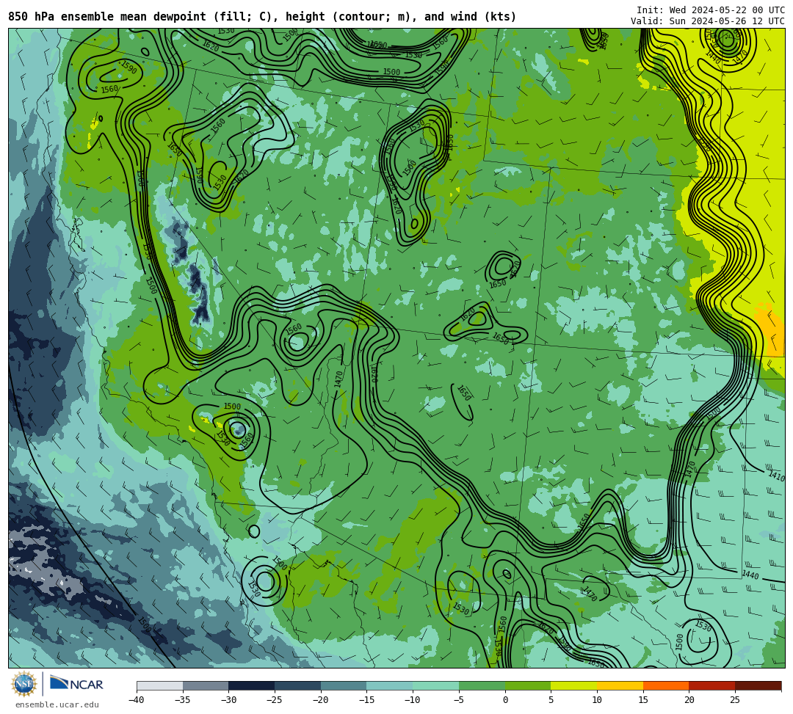
Task: Click the orange 15 to 20 colorbar swatch
Action: pyautogui.click(x=666, y=685)
